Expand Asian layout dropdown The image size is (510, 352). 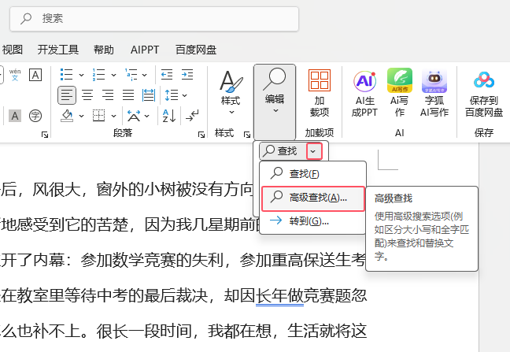(147, 116)
